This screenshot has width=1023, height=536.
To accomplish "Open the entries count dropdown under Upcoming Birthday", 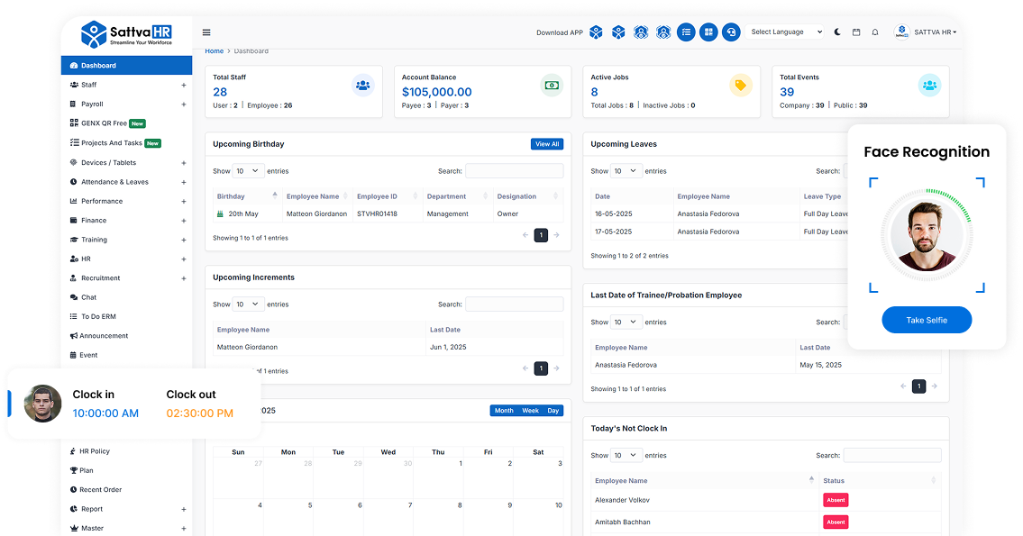I will [248, 170].
